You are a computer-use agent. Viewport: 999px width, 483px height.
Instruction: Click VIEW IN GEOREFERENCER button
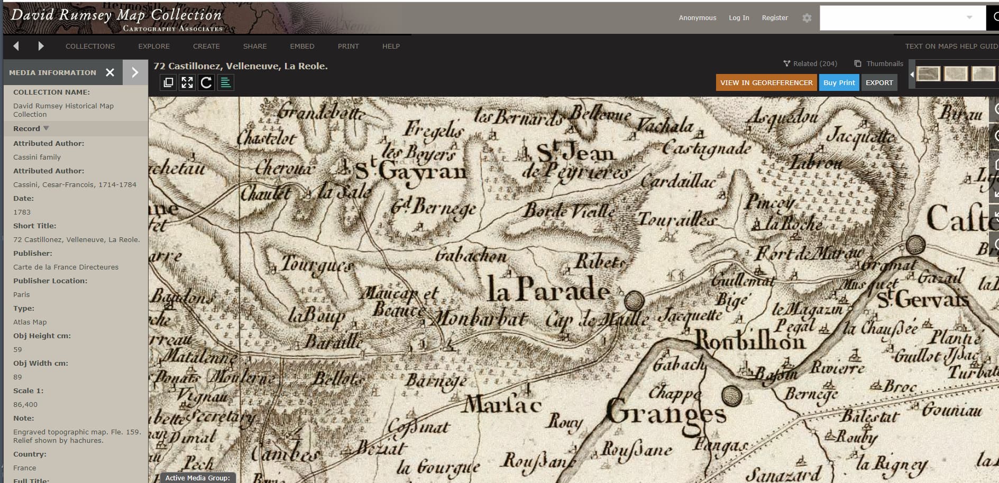(766, 82)
